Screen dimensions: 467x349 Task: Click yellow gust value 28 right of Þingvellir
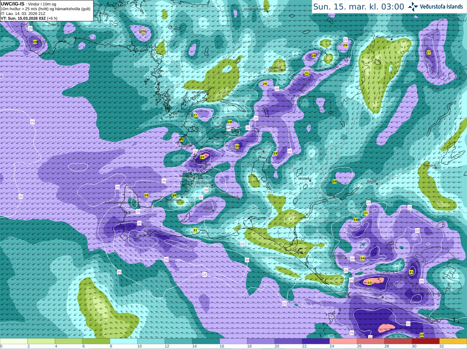coord(275,153)
